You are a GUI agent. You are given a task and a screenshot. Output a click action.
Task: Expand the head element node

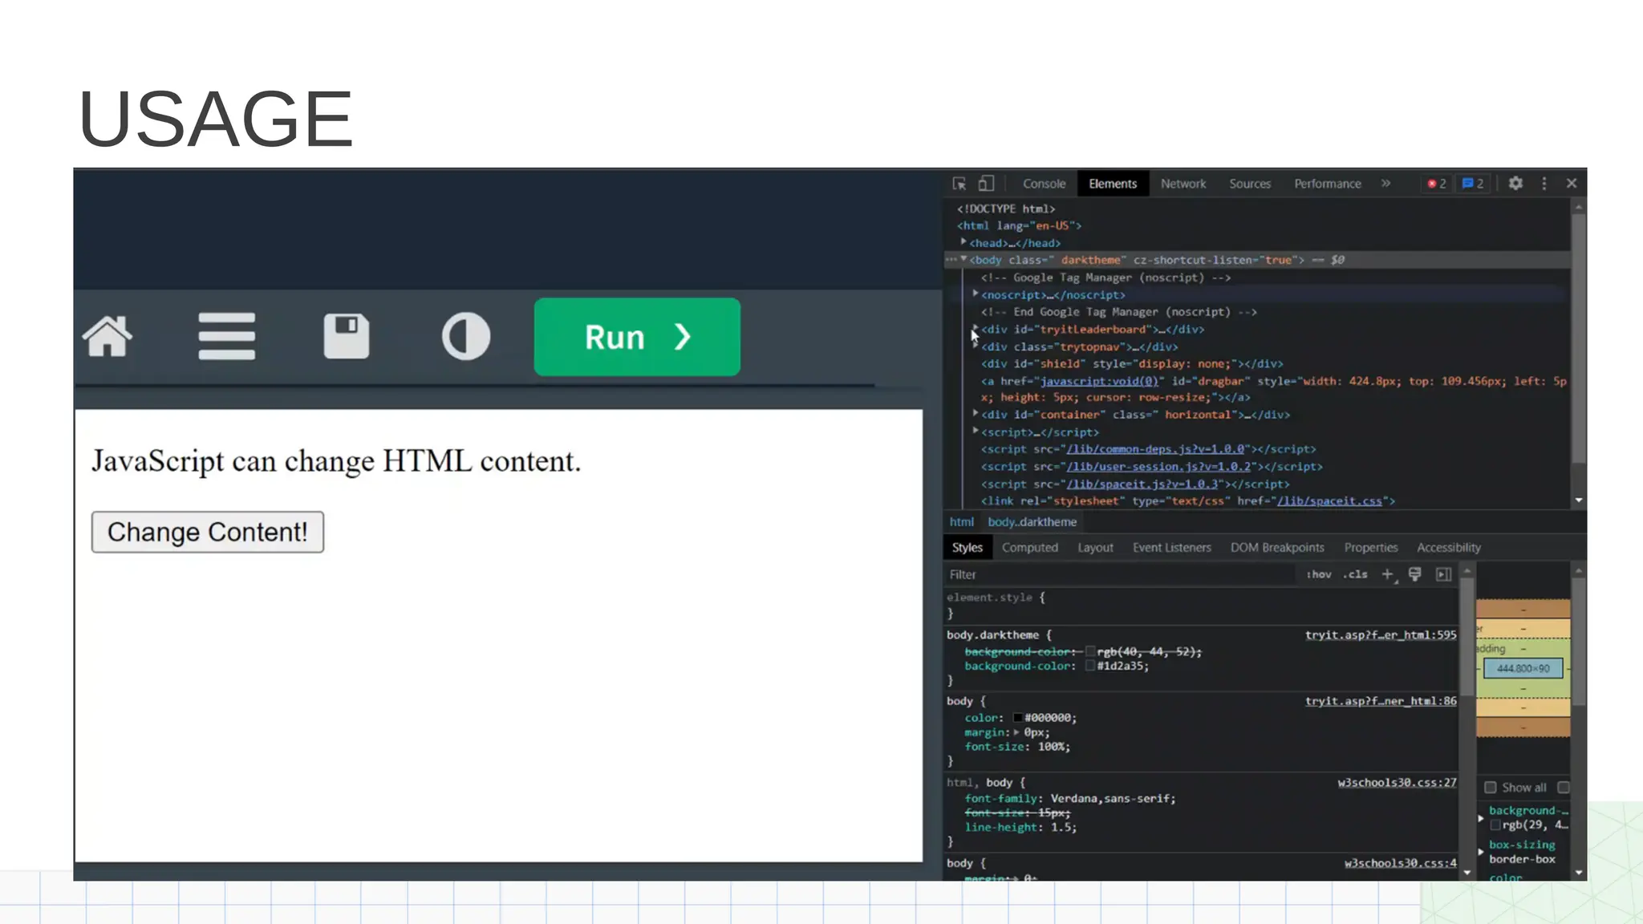(x=963, y=242)
